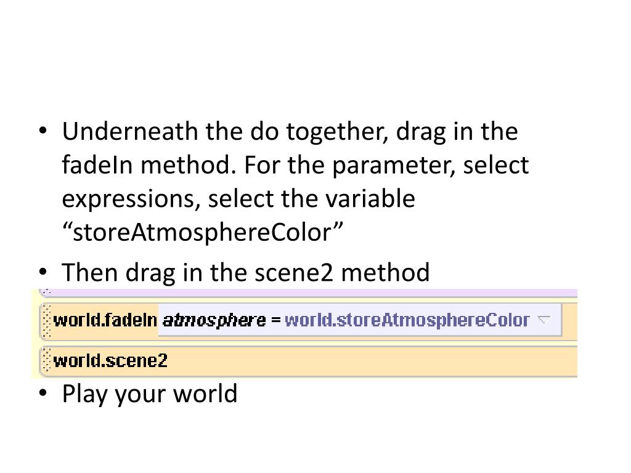Click the quoted "storeAtmosphereColor" word in bullet
631x473 pixels.
point(202,232)
